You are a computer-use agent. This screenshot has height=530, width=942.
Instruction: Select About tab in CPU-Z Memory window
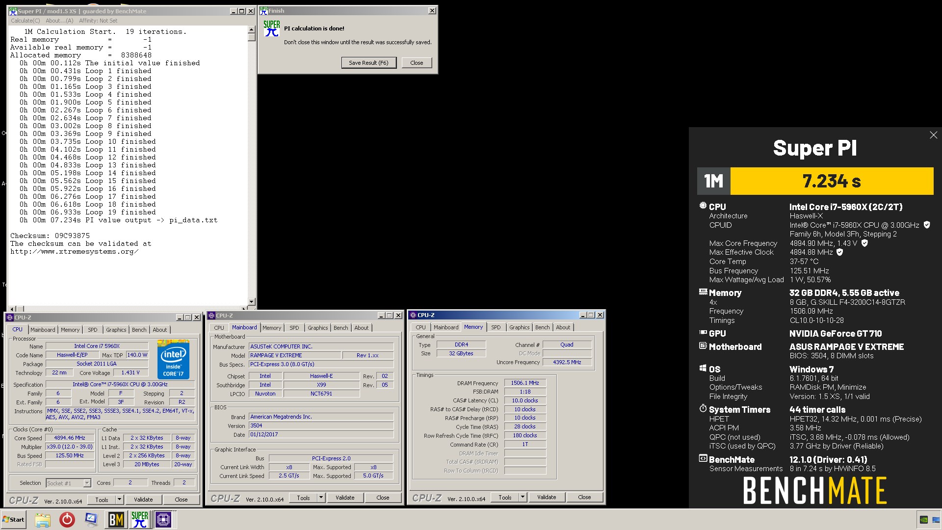[563, 327]
